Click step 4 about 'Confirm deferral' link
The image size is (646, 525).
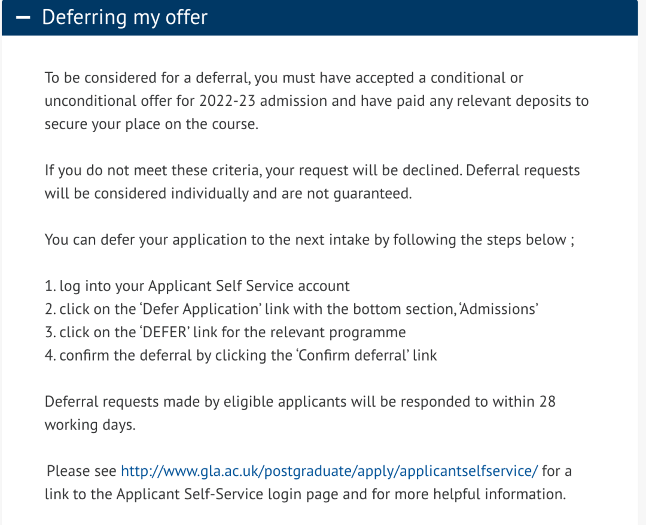pyautogui.click(x=241, y=355)
